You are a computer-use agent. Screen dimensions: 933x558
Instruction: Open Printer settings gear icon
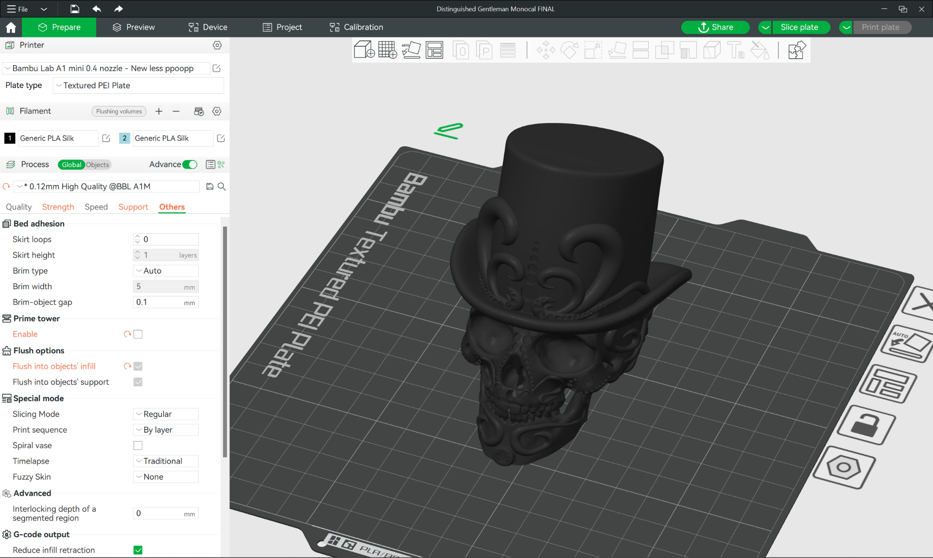click(217, 45)
